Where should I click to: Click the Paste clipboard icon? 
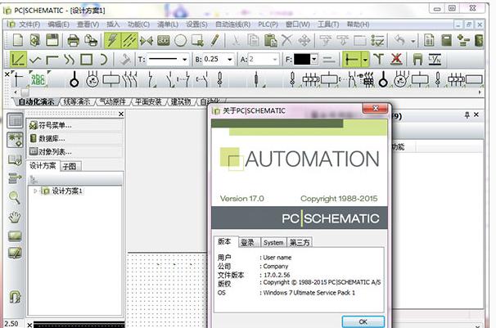[270, 40]
